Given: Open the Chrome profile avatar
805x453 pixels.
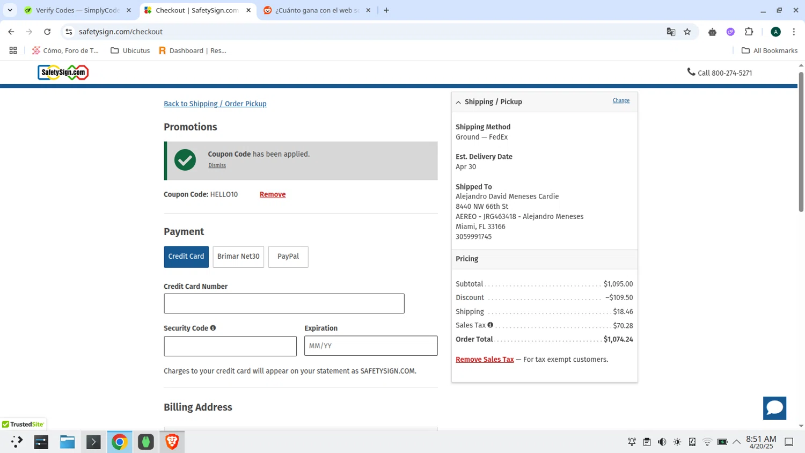Looking at the screenshot, I should point(775,32).
